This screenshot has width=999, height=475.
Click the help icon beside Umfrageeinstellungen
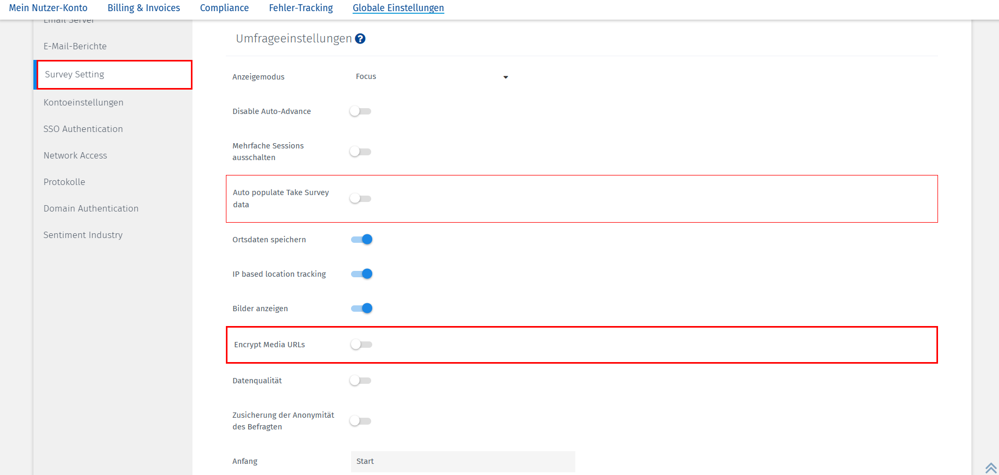coord(360,39)
